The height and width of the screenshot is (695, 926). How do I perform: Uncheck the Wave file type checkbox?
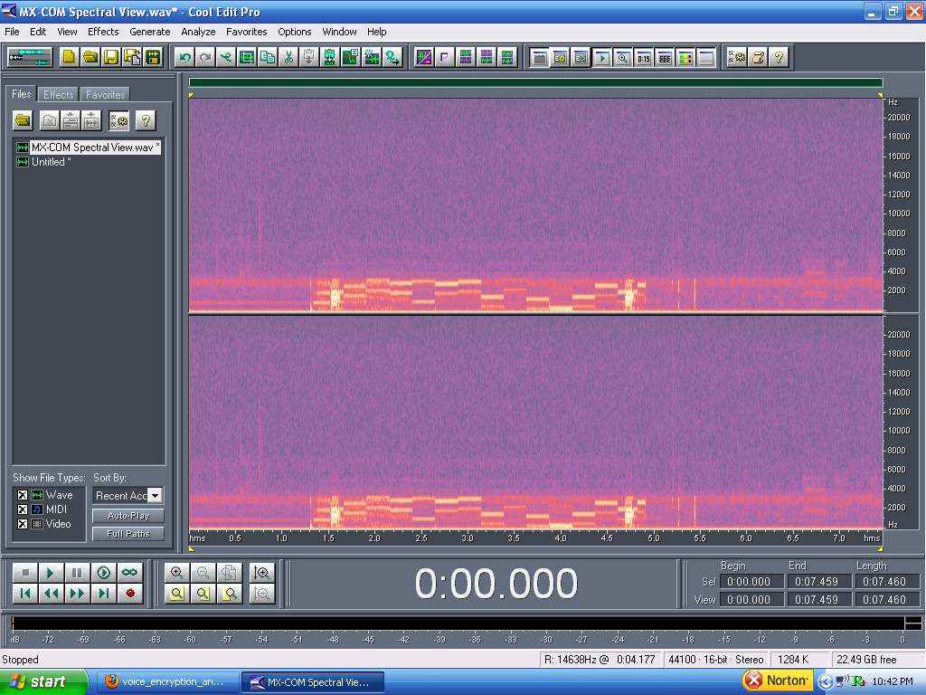point(23,495)
